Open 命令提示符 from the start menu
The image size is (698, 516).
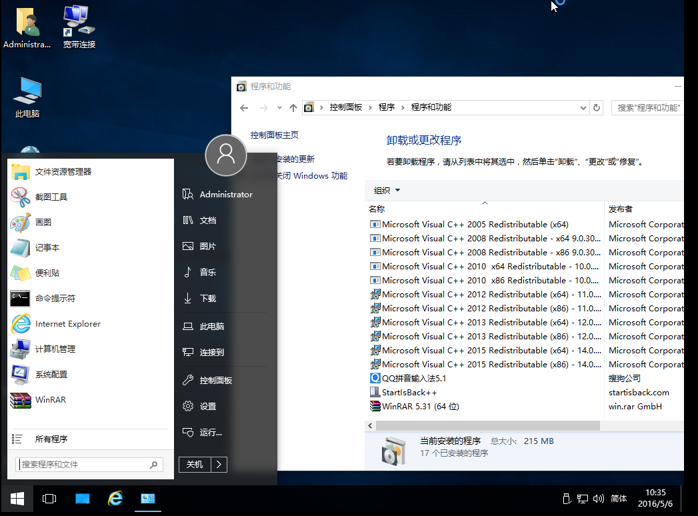[91, 298]
